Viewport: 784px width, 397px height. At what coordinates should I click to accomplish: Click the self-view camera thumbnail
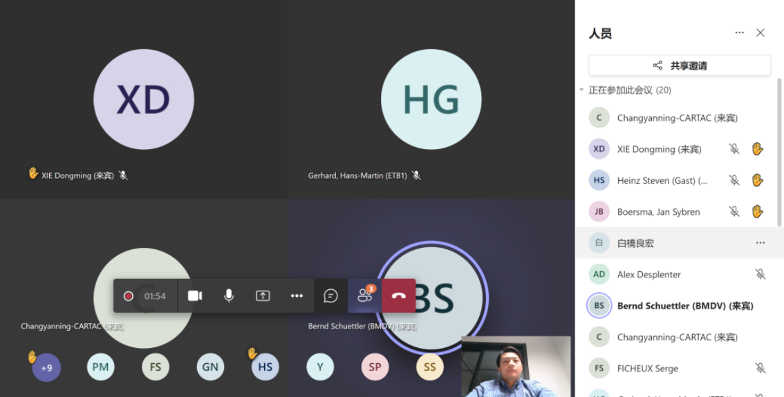[516, 367]
